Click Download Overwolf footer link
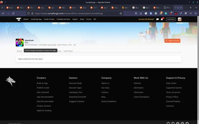This screenshot has height=124, width=199. [77, 97]
